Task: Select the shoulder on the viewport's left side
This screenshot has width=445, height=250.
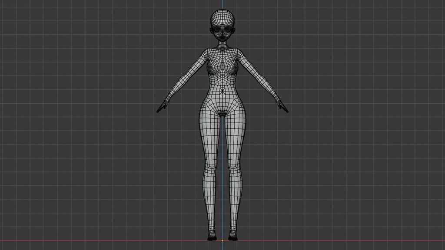Action: (205, 53)
